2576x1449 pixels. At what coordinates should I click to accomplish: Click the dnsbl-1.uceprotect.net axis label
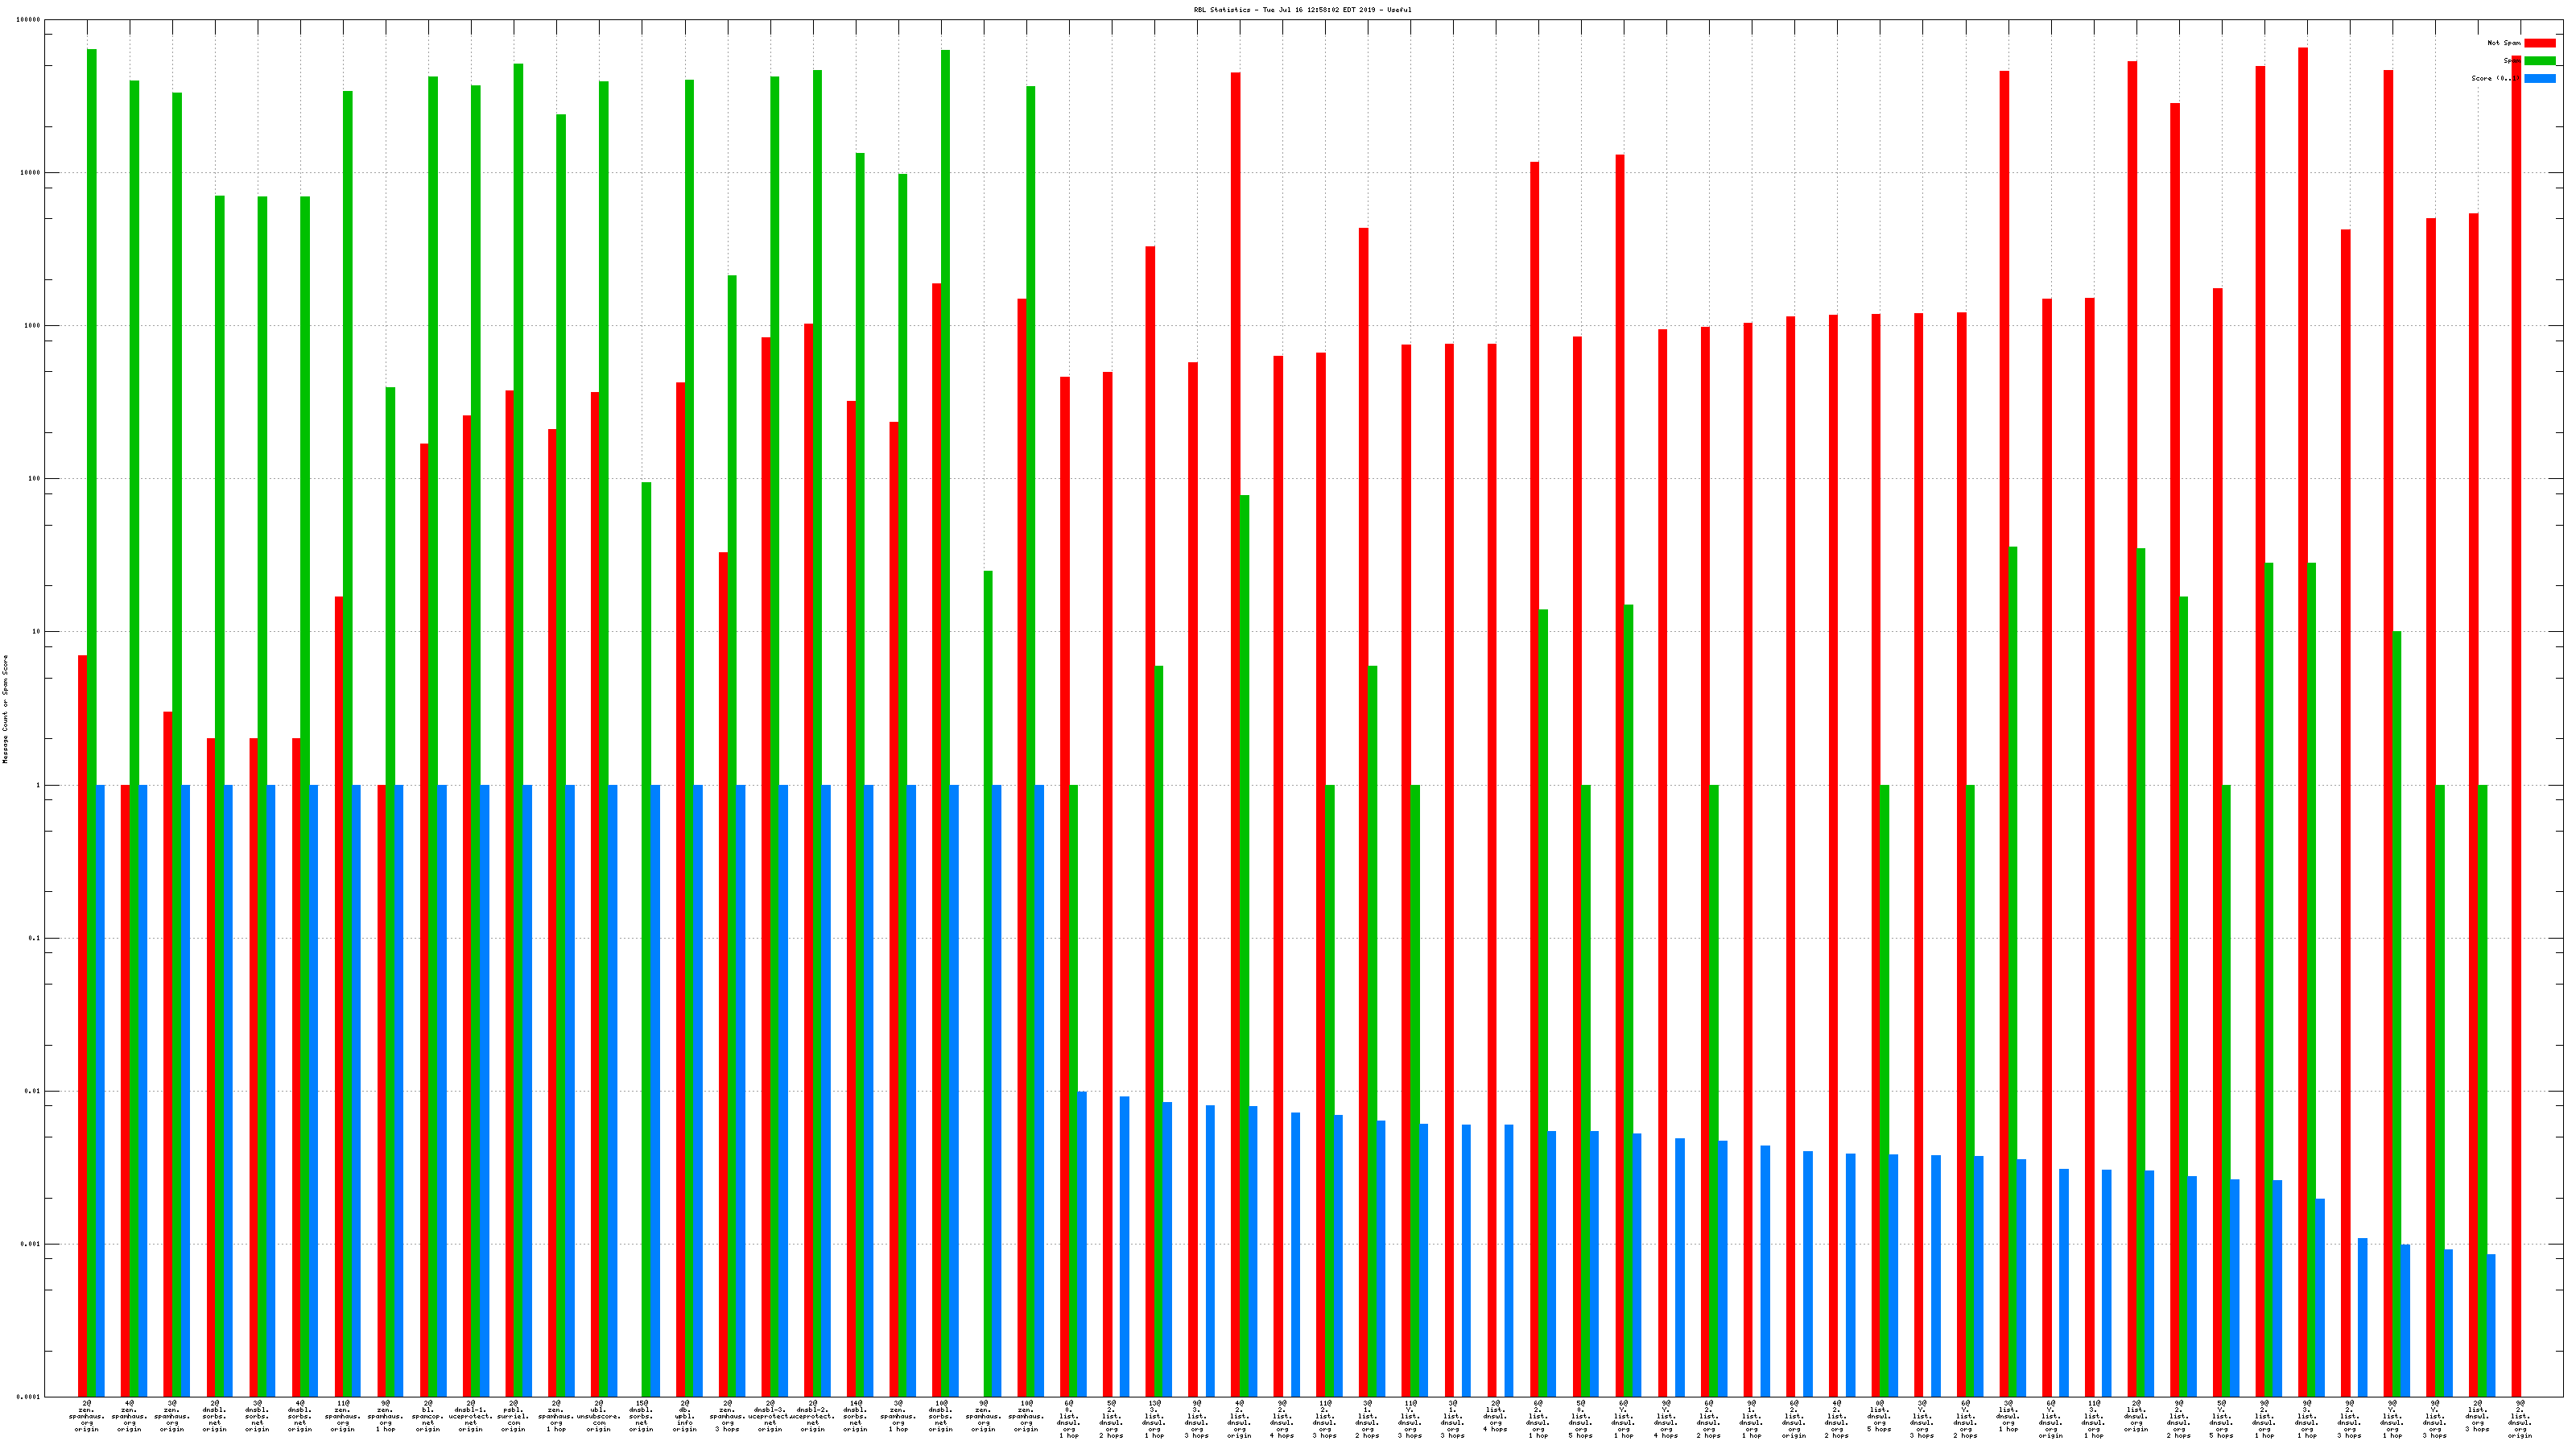tap(470, 1416)
